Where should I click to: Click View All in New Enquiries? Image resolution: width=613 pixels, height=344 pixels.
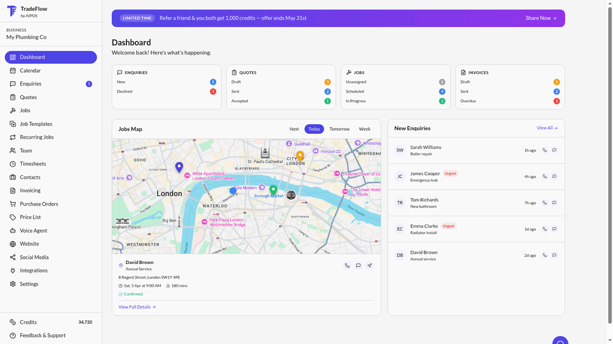pos(547,128)
